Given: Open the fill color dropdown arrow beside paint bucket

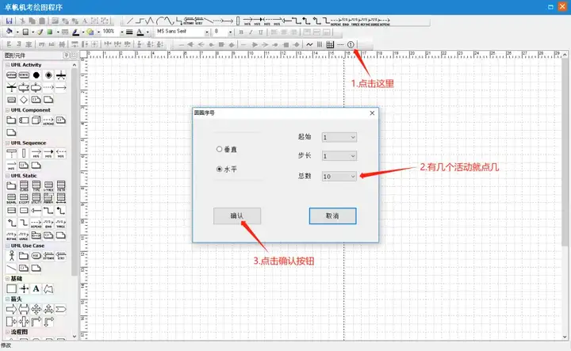Looking at the screenshot, I should 17,32.
